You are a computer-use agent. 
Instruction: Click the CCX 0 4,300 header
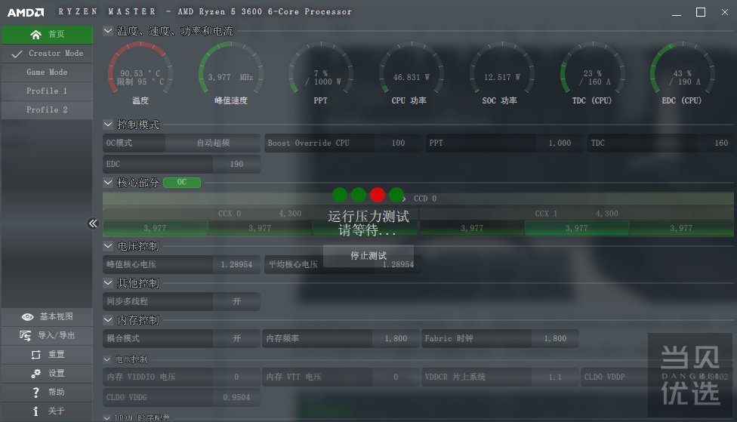tap(260, 214)
